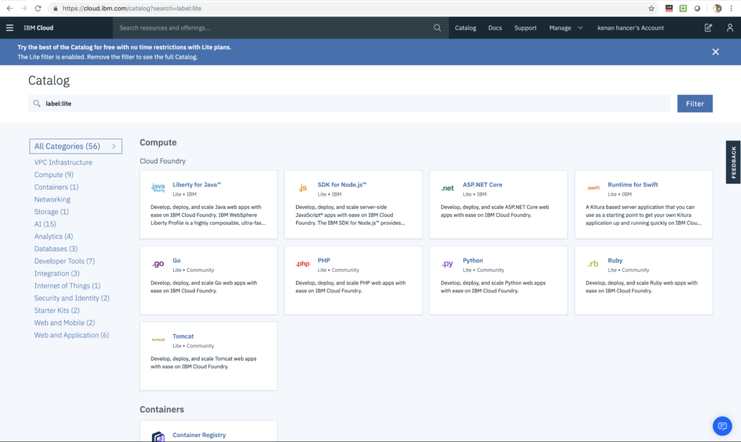Select the Analytics (4) category

54,236
